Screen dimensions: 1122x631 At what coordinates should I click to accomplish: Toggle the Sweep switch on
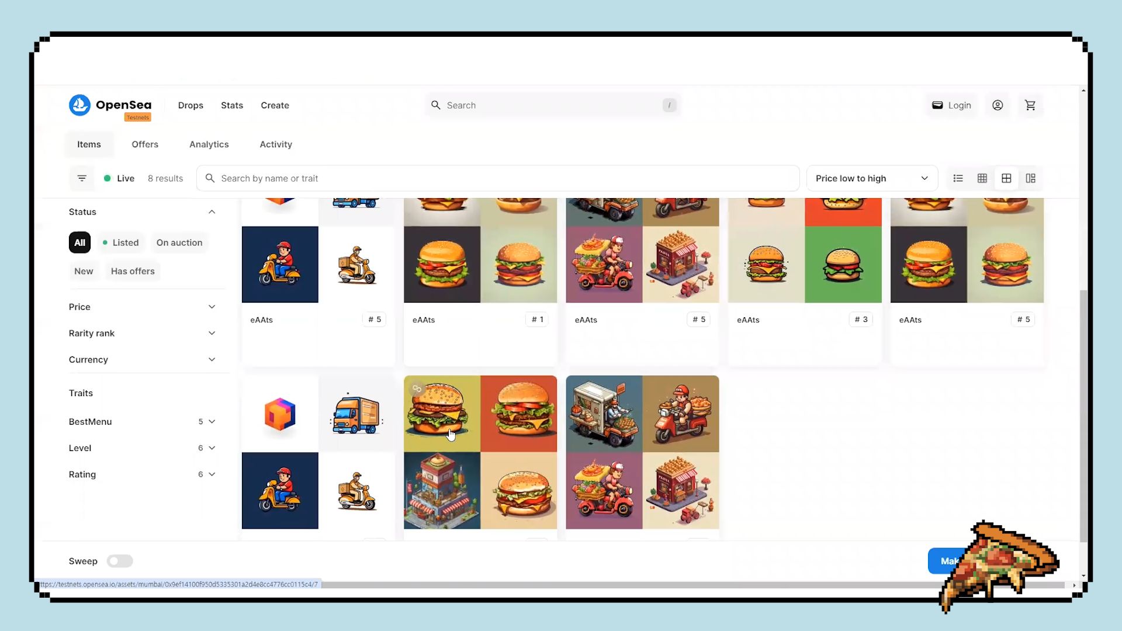coord(119,561)
